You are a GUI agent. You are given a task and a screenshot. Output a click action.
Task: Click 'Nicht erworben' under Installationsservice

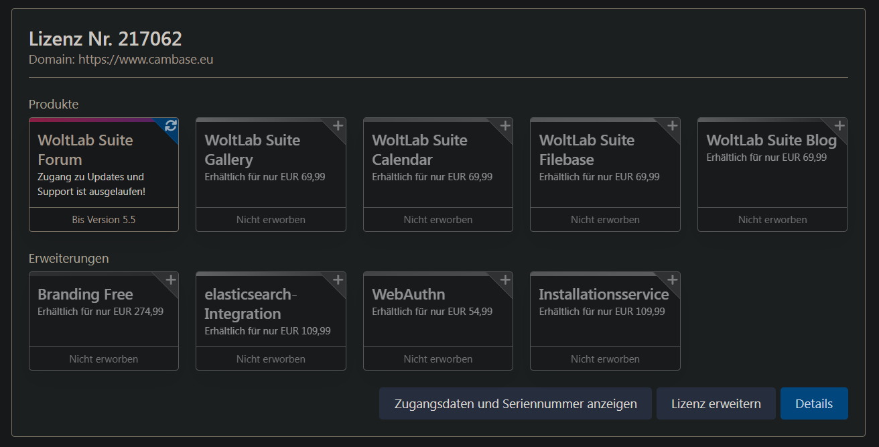pyautogui.click(x=605, y=359)
